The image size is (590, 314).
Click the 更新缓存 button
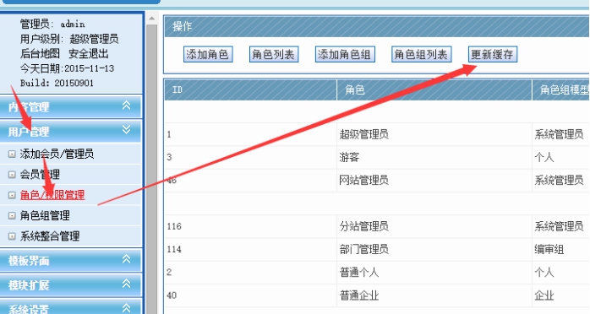tap(493, 55)
